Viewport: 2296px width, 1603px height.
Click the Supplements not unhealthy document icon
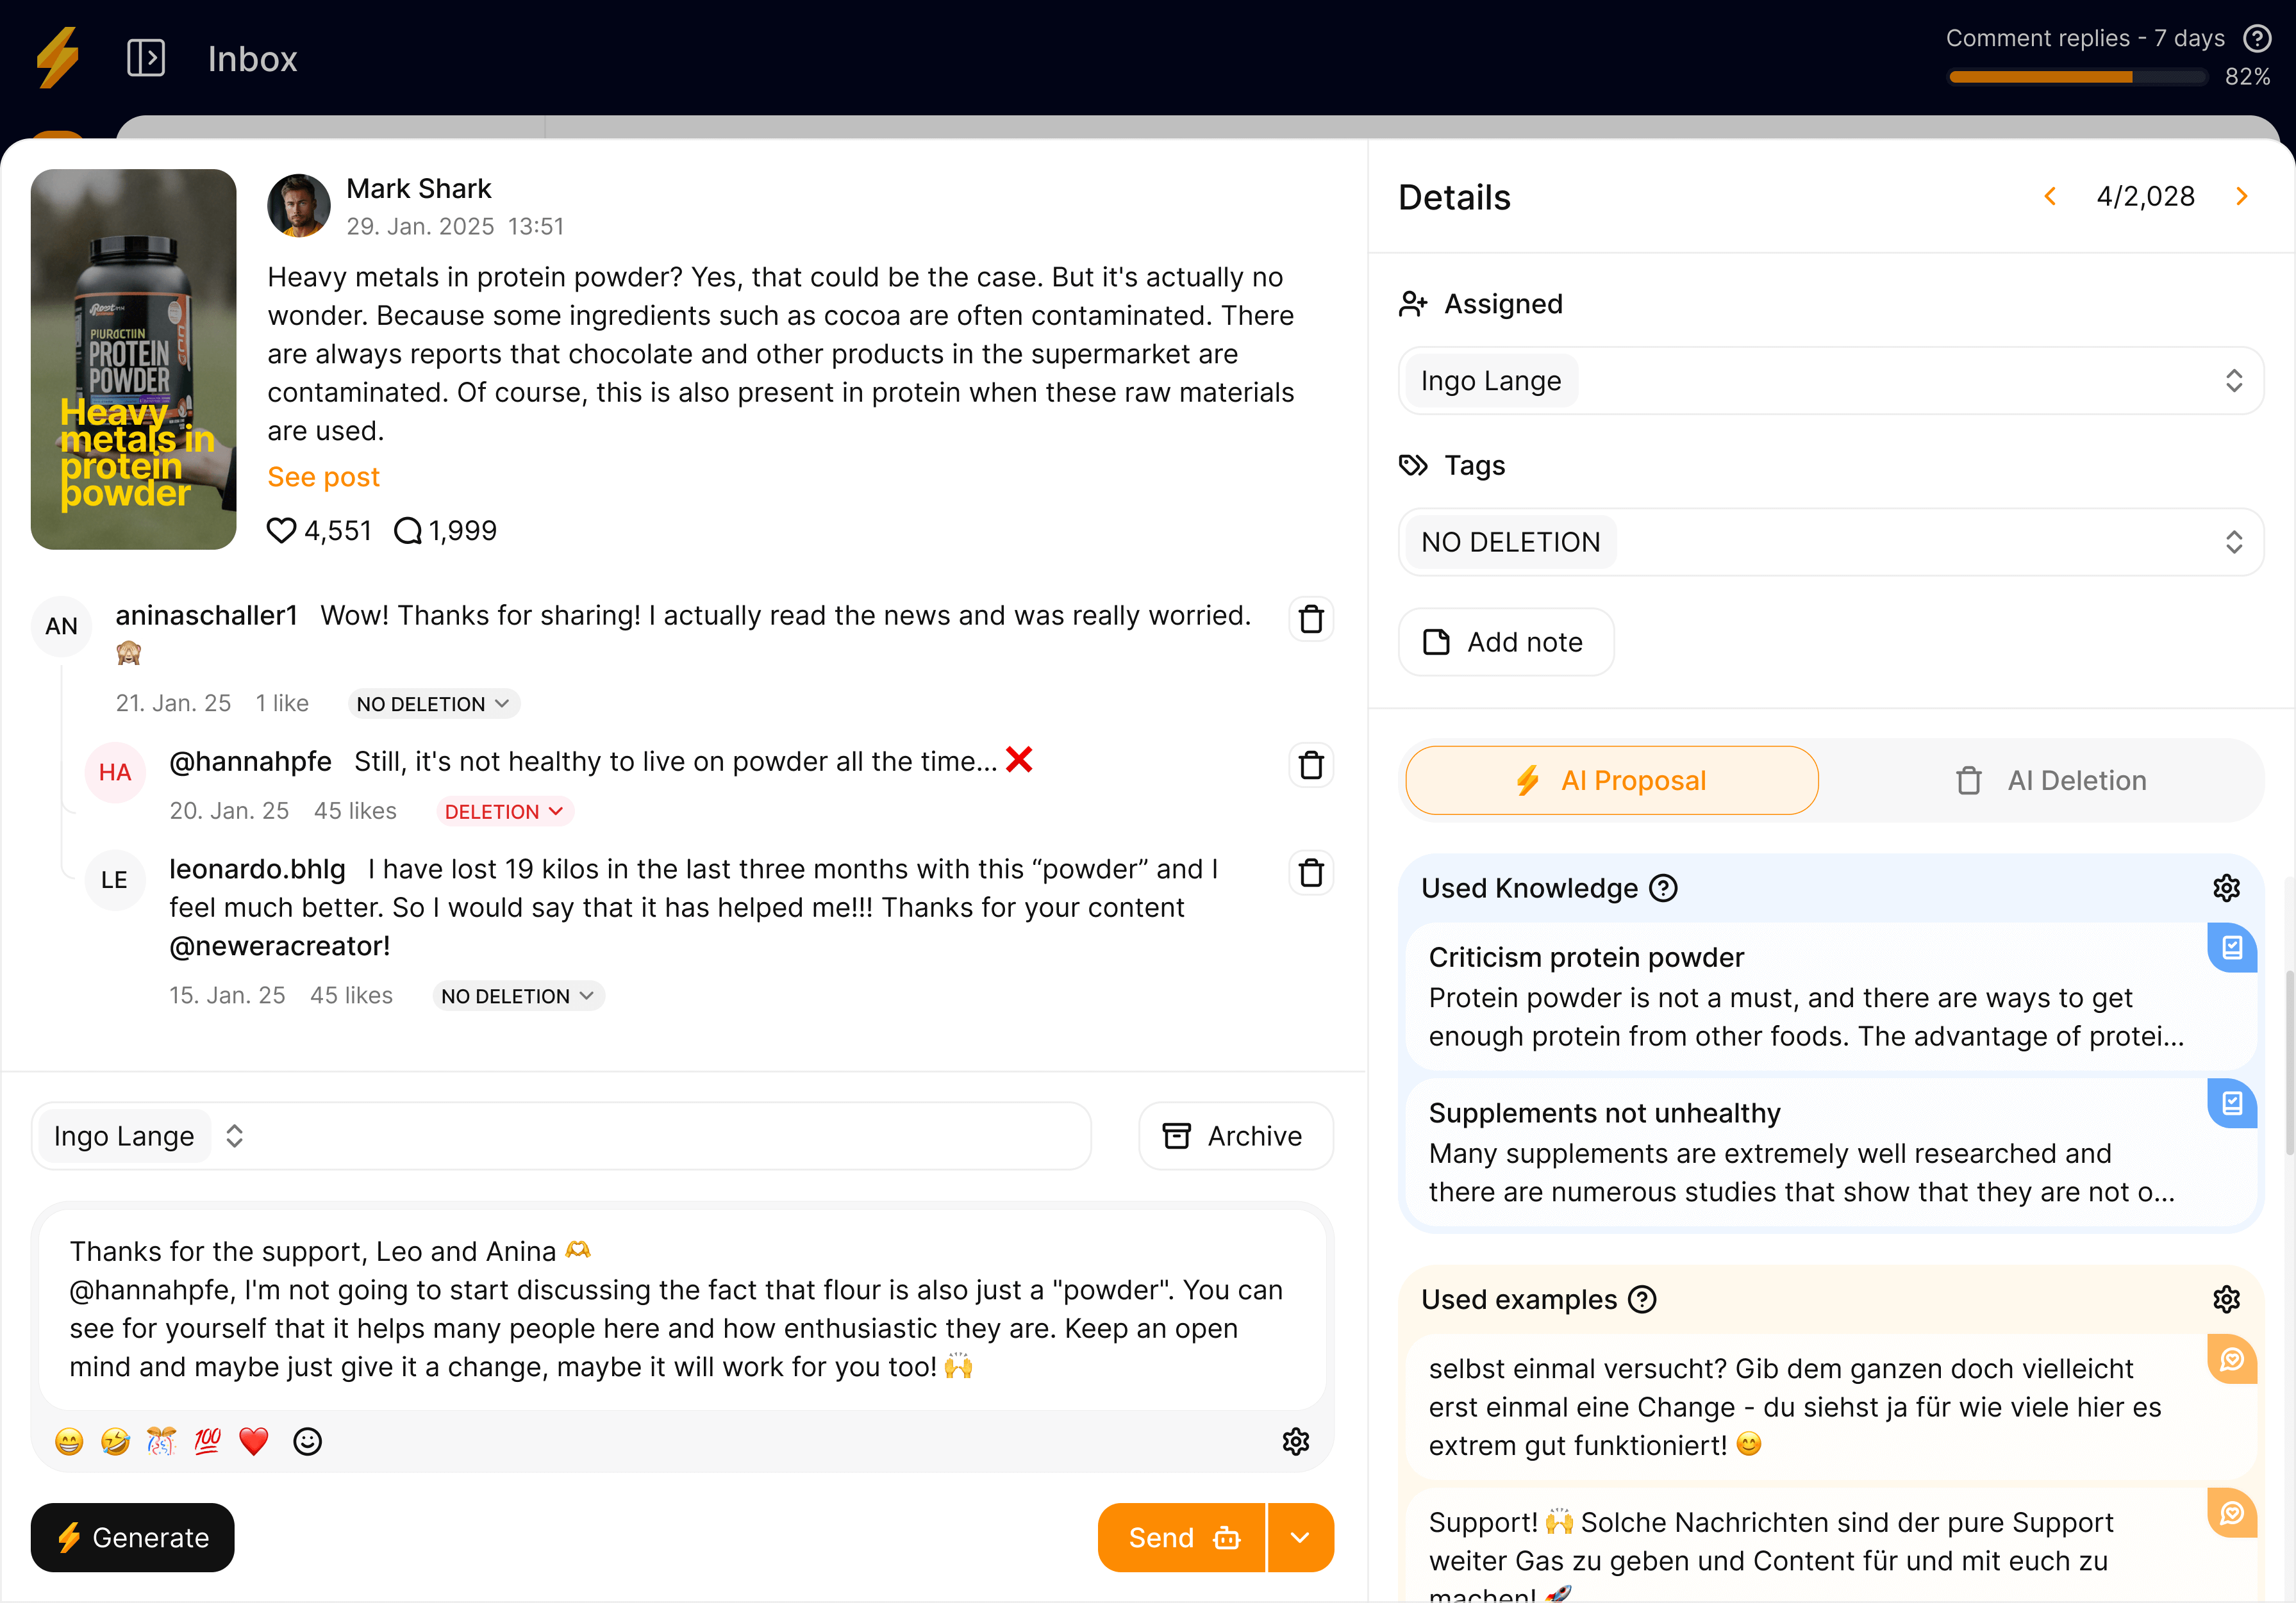click(2232, 1103)
